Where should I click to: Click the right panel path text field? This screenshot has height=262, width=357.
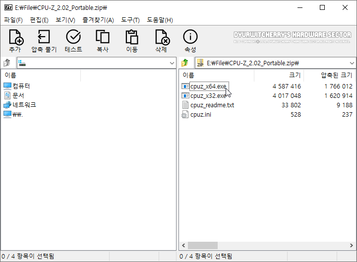tap(275, 63)
